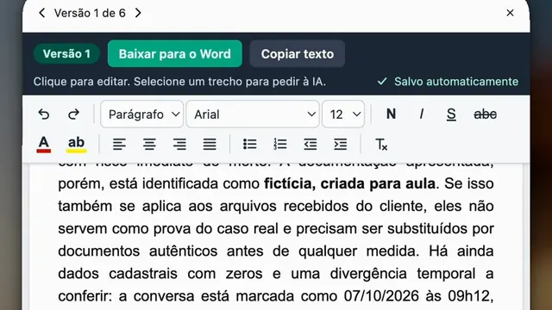Undo the last edit
Image resolution: width=552 pixels, height=310 pixels.
(44, 115)
